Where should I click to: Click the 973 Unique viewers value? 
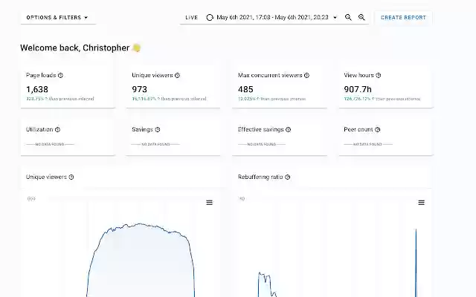click(139, 89)
